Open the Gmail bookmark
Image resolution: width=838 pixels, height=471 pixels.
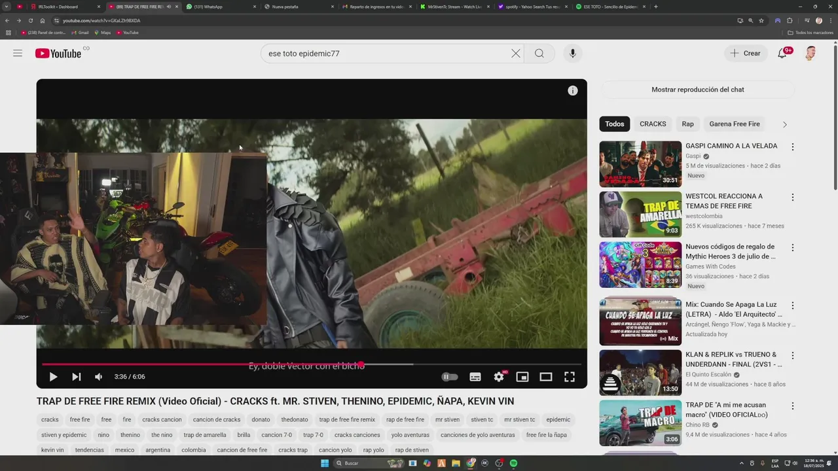point(80,33)
